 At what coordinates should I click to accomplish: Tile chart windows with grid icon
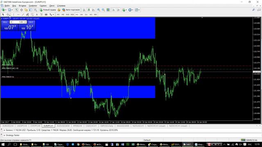click(108, 10)
